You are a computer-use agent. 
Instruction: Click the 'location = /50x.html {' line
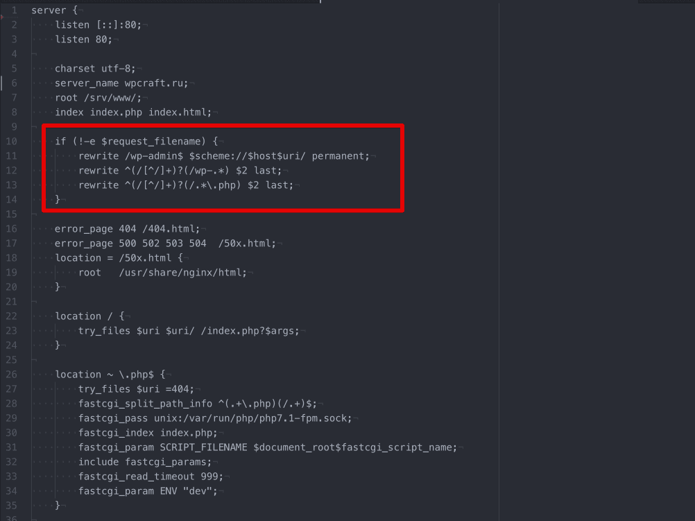point(119,258)
